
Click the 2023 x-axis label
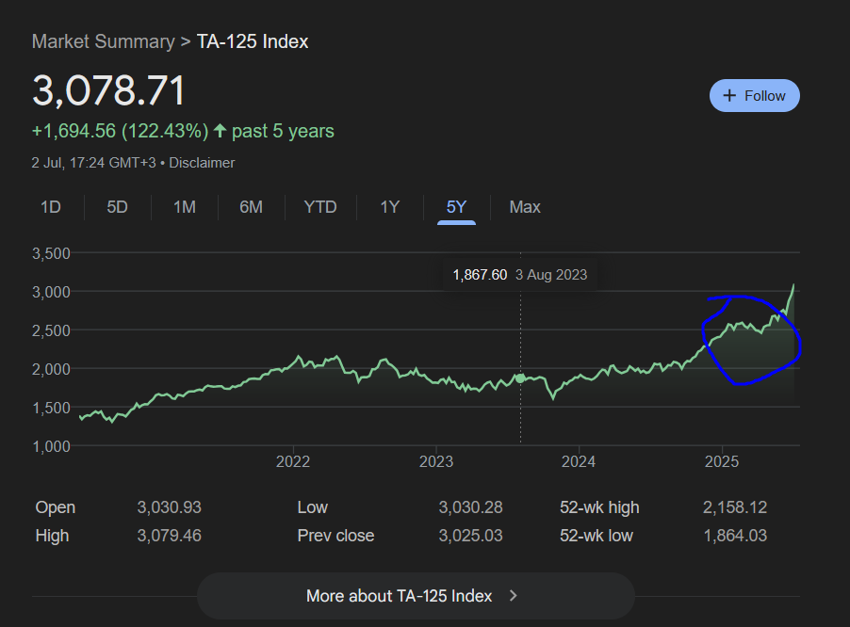point(436,461)
